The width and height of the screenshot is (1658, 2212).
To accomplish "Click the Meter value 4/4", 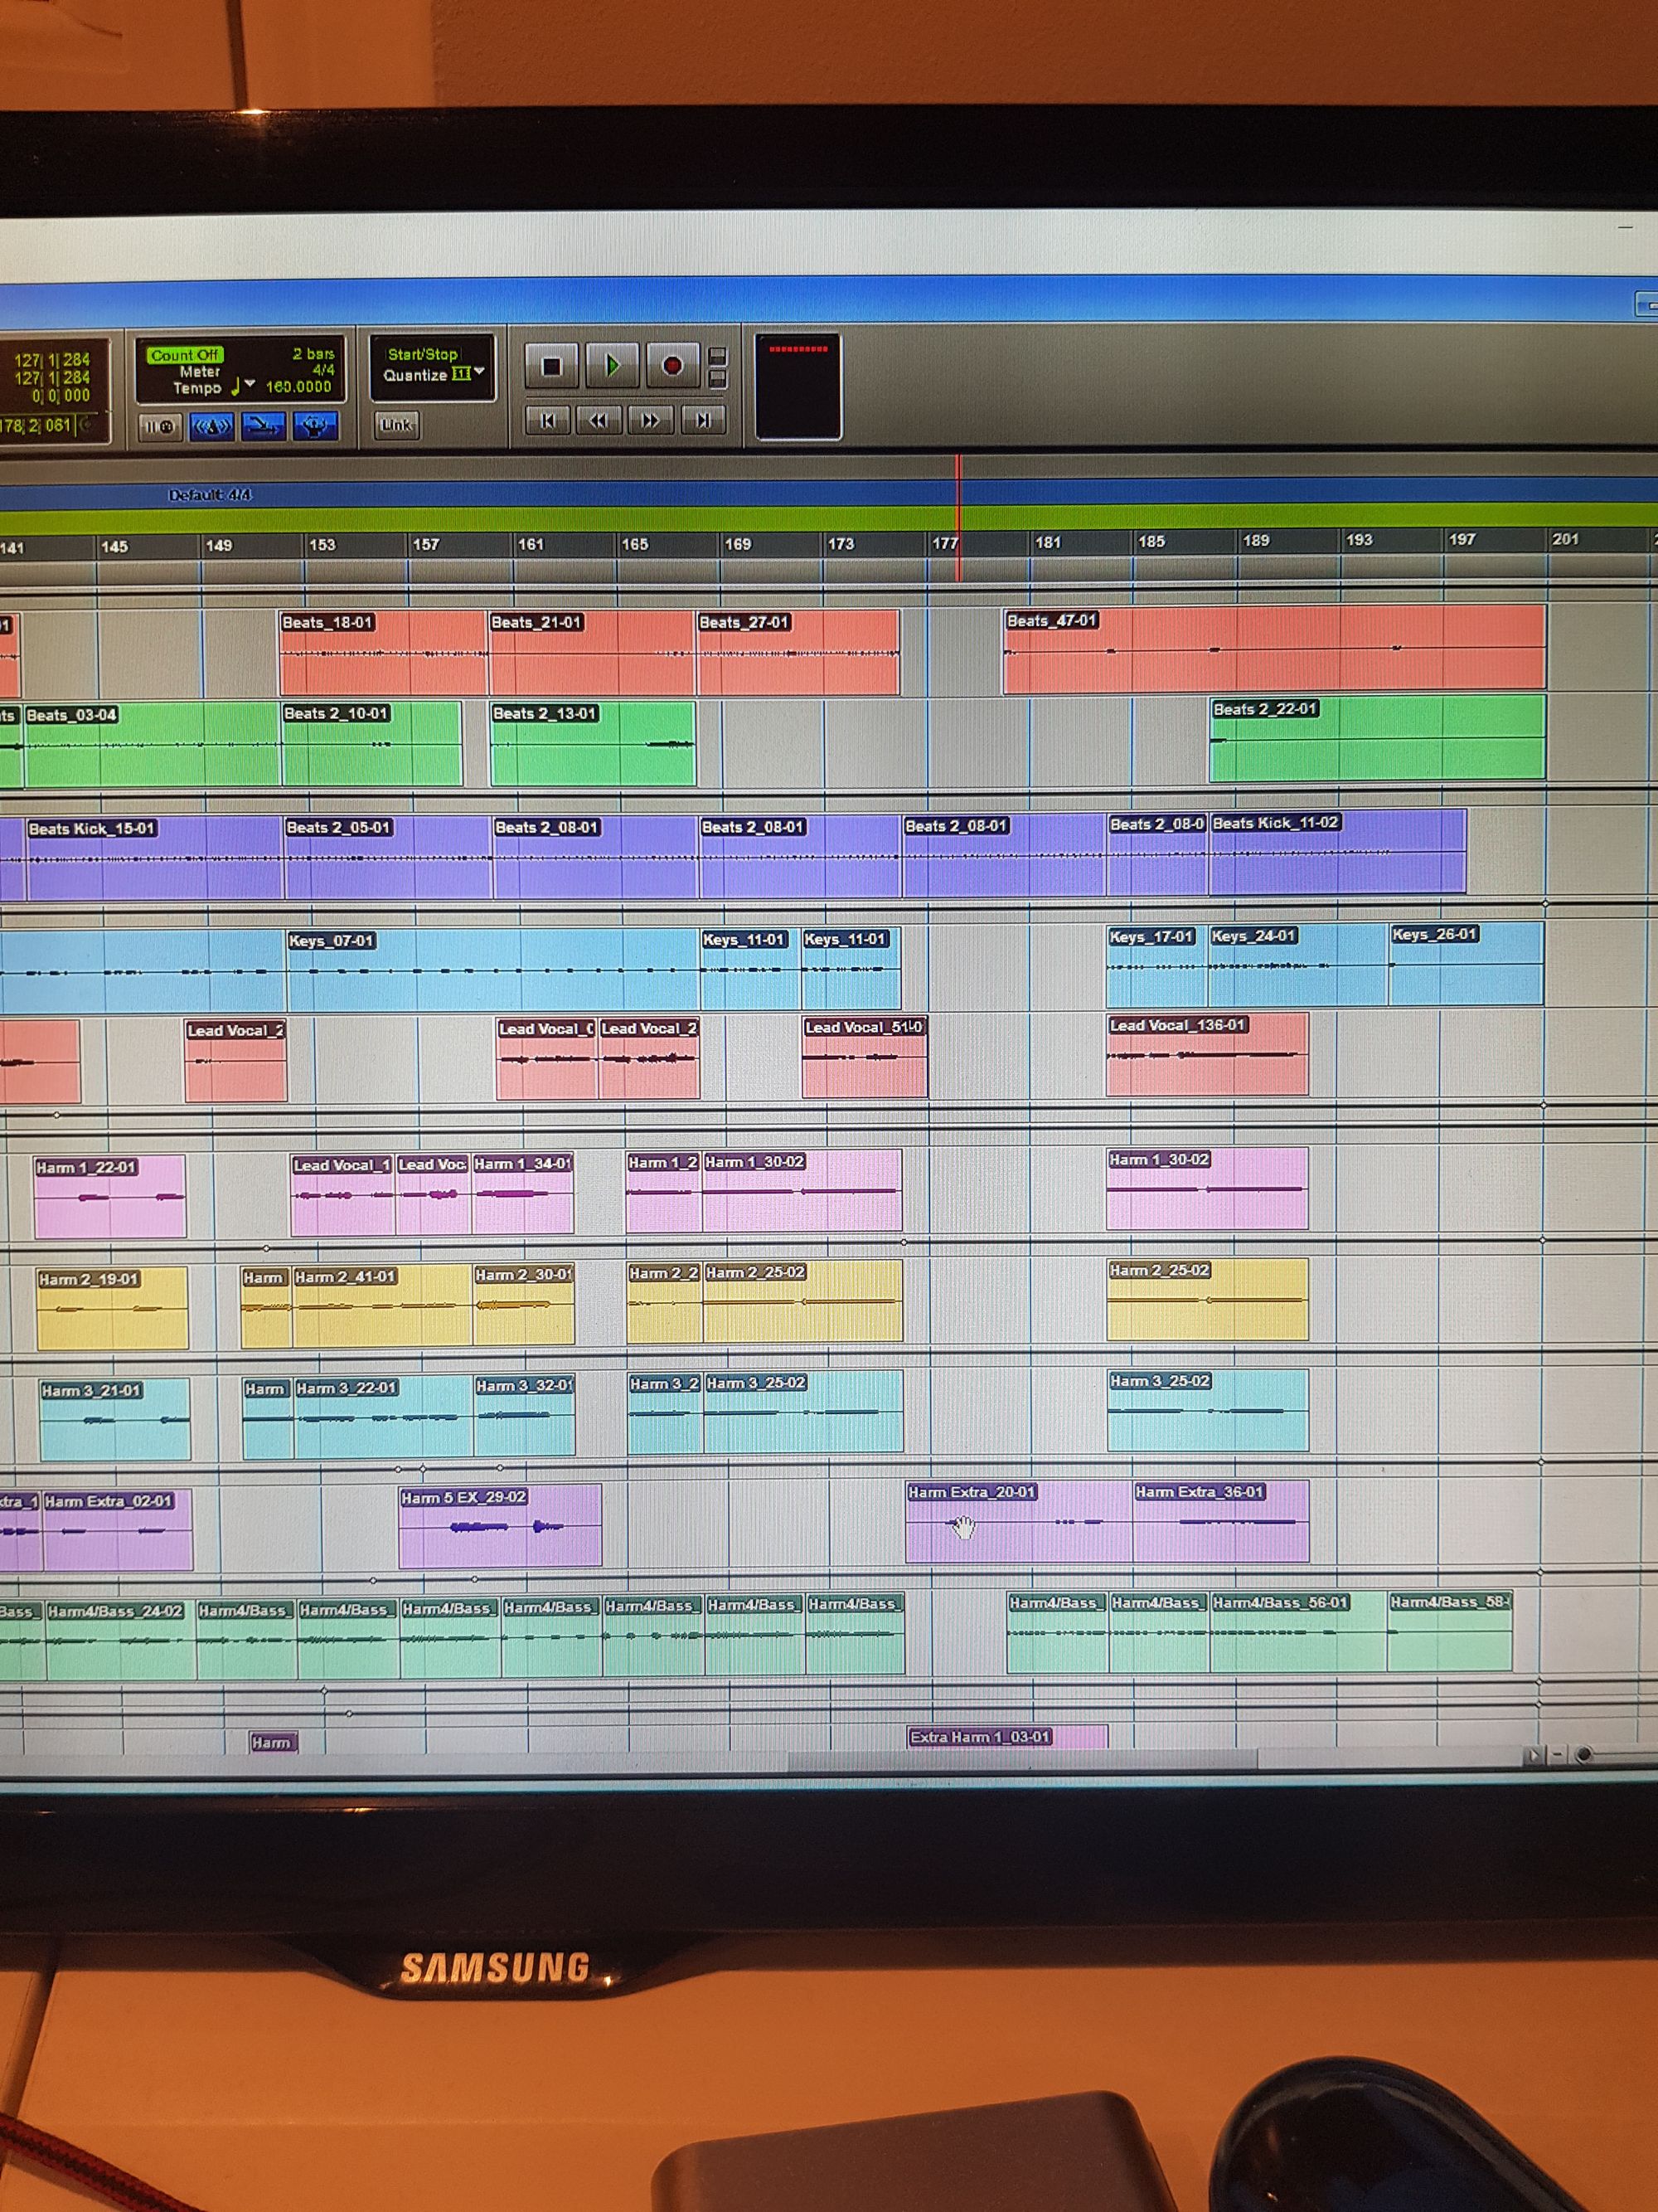I will (322, 370).
